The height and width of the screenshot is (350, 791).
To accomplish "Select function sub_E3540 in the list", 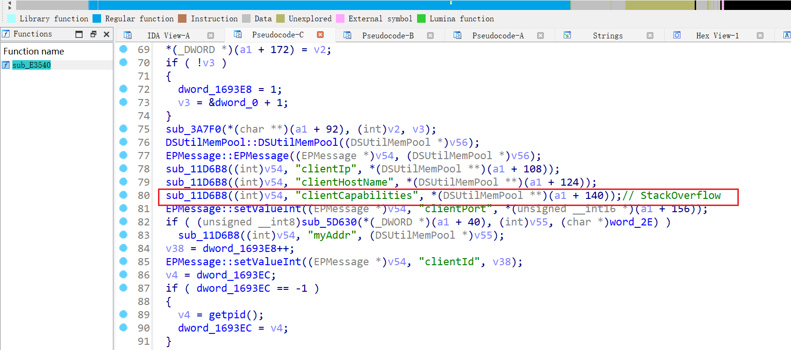I will tap(31, 65).
